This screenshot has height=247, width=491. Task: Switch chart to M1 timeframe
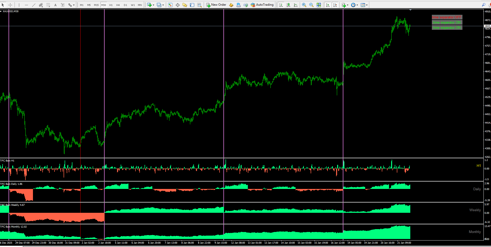pos(82,5)
